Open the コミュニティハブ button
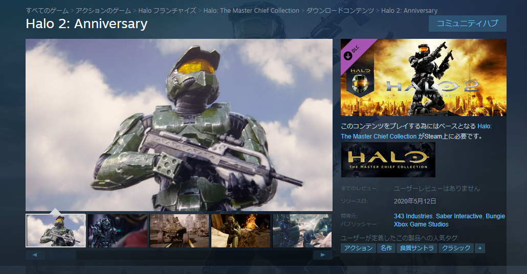This screenshot has height=274, width=527. 468,24
